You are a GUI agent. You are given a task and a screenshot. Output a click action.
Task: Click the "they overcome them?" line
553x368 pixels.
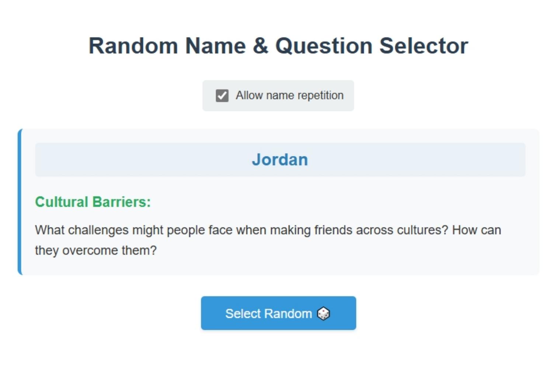coord(95,251)
